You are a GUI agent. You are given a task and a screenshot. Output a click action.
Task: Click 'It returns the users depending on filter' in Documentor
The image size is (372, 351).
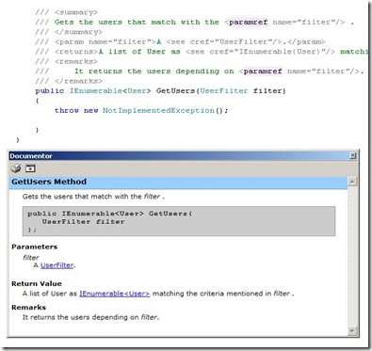(90, 317)
